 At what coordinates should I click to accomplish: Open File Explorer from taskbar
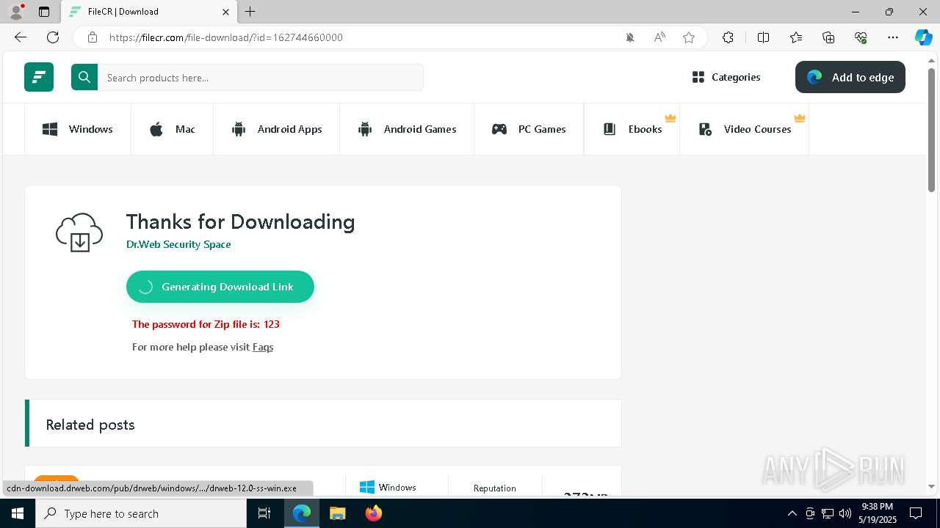point(338,513)
